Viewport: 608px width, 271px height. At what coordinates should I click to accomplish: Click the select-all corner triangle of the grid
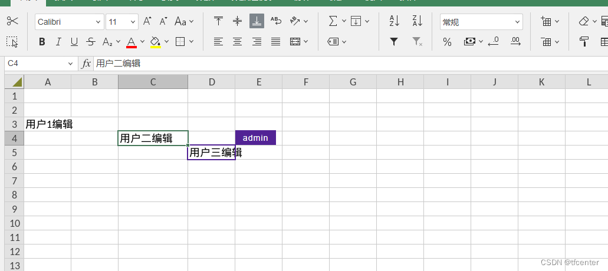pos(15,82)
